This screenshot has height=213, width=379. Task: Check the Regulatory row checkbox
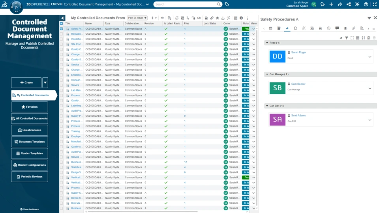62,34
